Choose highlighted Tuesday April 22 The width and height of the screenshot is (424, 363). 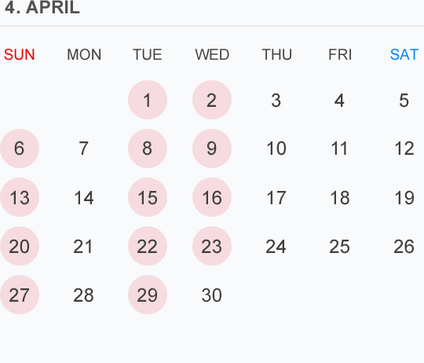pyautogui.click(x=148, y=246)
